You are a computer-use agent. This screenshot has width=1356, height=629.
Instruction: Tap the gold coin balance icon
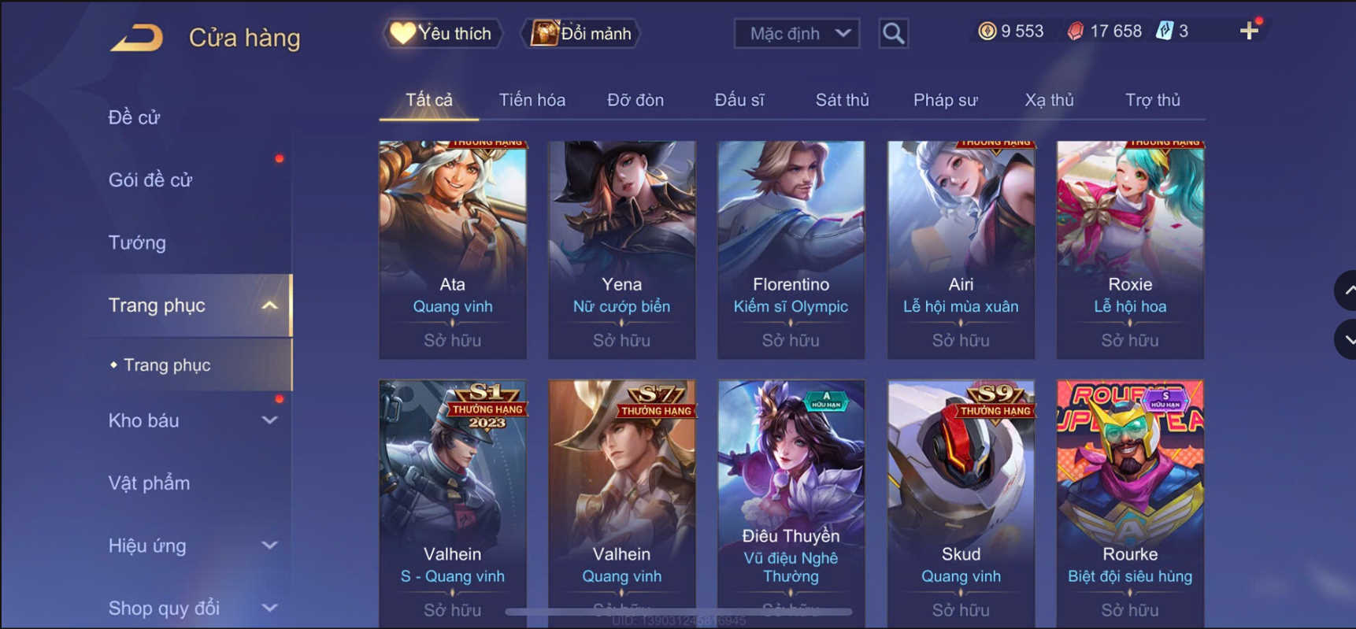click(x=987, y=31)
